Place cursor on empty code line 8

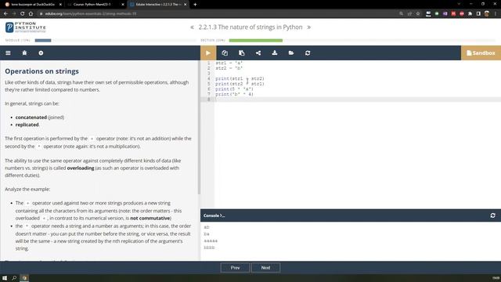pos(358,99)
